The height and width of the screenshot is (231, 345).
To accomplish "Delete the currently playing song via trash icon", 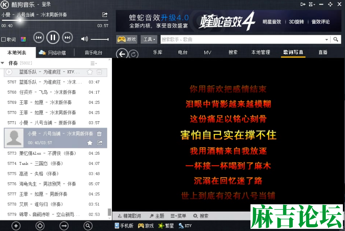I will tap(100, 134).
